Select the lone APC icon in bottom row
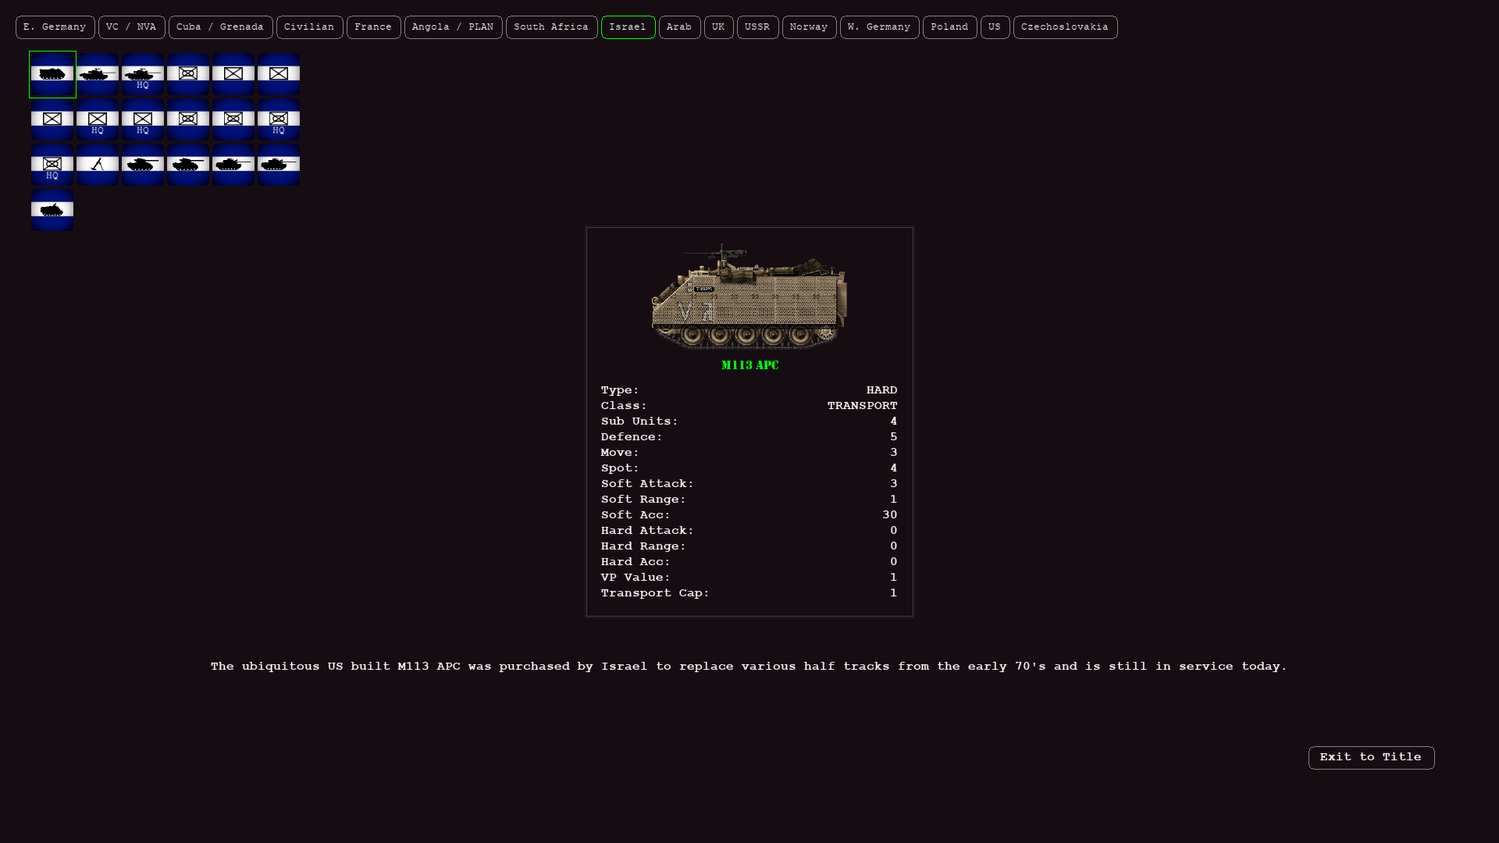This screenshot has width=1499, height=843. point(52,210)
